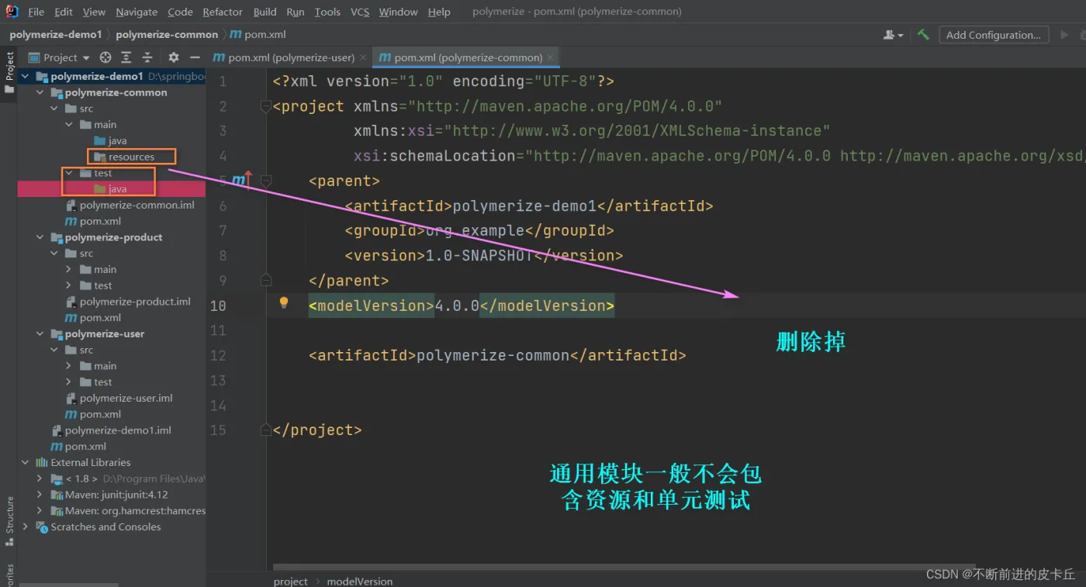Image resolution: width=1086 pixels, height=587 pixels.
Task: Click the Expand All icon in Project panel
Action: [x=126, y=57]
